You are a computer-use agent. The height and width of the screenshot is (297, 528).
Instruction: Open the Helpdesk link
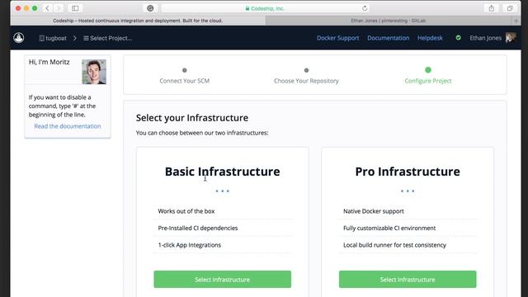(x=430, y=38)
